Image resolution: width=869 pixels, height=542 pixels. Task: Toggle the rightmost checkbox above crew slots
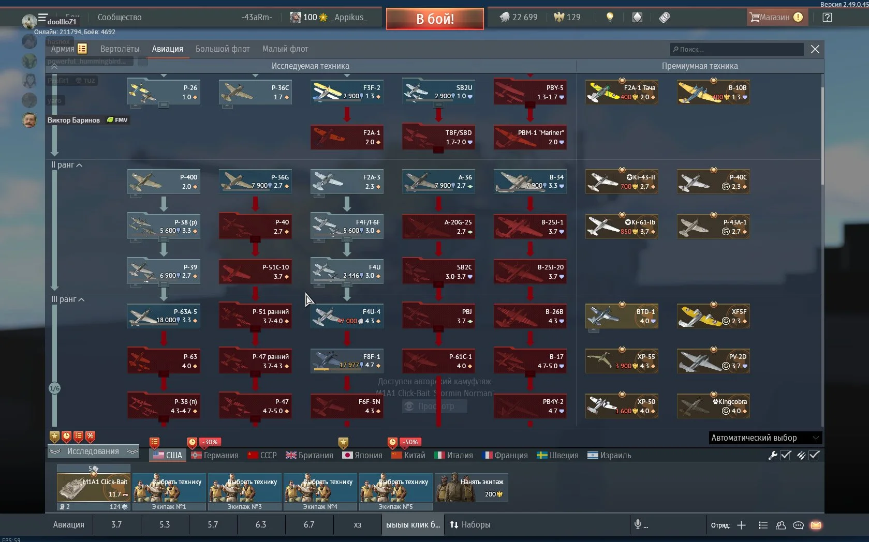(x=814, y=455)
